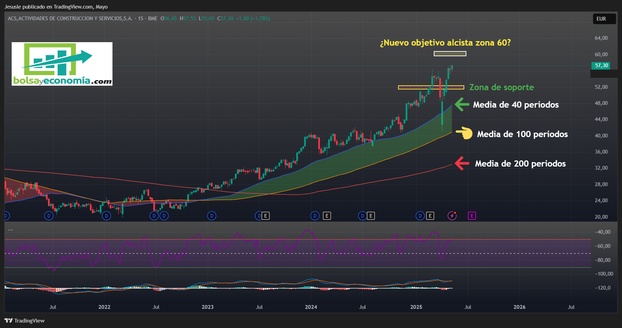Click the purple lightning event marker icon
The height and width of the screenshot is (328, 622).
(452, 216)
